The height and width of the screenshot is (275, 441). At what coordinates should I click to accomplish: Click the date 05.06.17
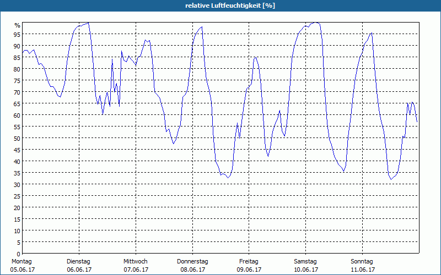(x=23, y=269)
